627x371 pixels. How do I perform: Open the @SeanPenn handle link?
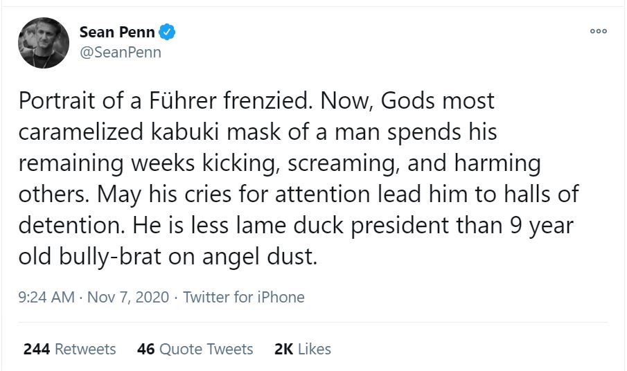tap(121, 53)
